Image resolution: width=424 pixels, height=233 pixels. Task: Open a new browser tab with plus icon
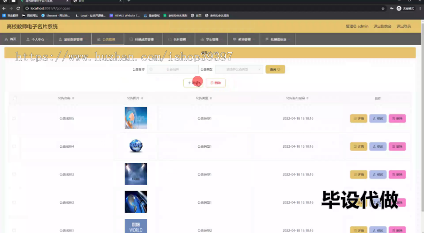coord(129,1)
